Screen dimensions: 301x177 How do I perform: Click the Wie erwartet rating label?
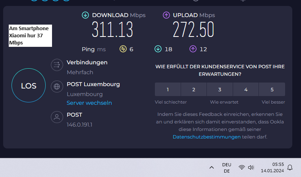point(224,102)
